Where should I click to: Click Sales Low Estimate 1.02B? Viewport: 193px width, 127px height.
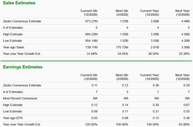click(124, 41)
